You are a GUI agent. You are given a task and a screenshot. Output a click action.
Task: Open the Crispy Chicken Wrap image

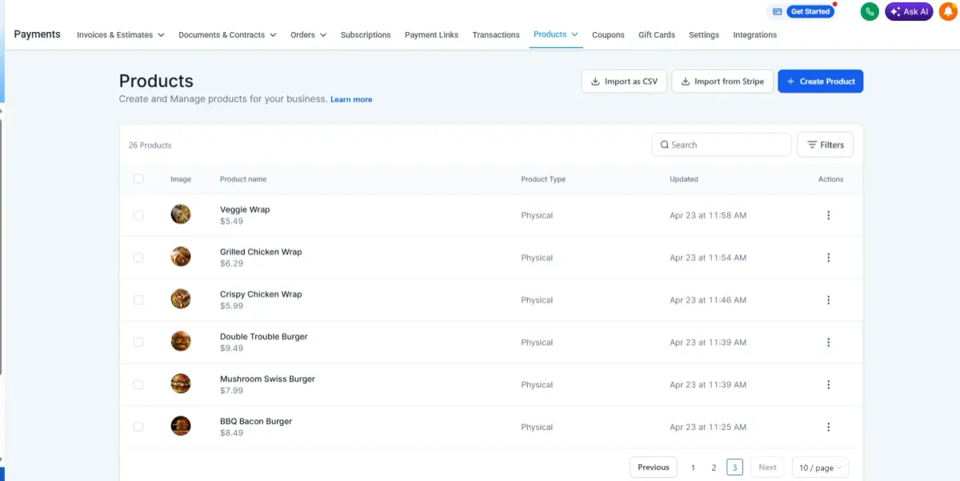coord(181,299)
